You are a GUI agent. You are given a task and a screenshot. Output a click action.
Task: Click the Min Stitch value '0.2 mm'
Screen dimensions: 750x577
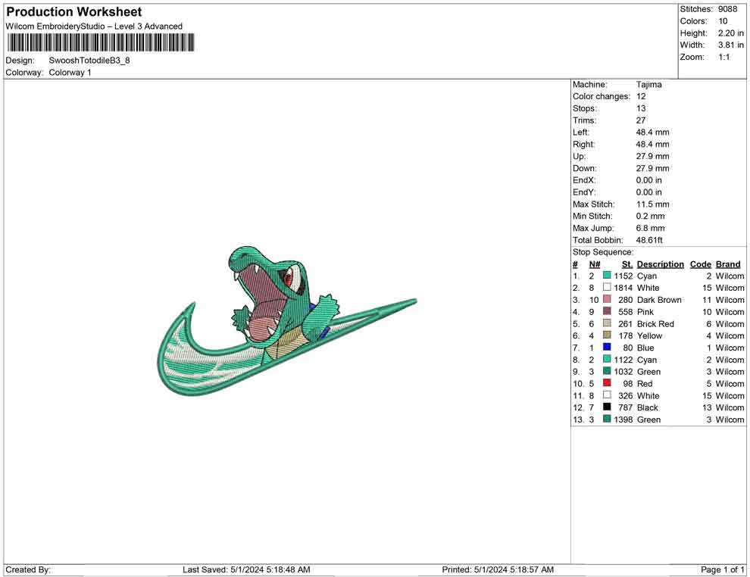651,216
